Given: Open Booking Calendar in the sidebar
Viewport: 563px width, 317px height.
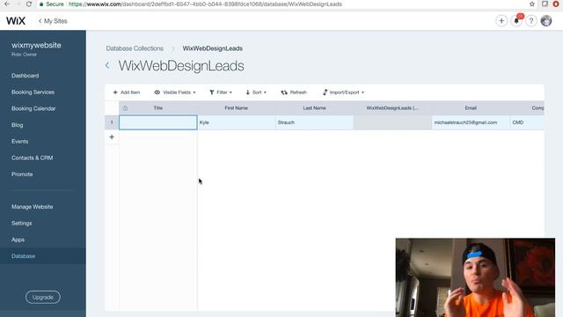Looking at the screenshot, I should pyautogui.click(x=33, y=108).
